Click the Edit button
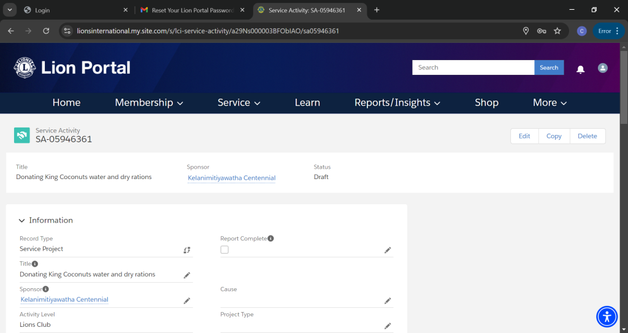 [524, 136]
